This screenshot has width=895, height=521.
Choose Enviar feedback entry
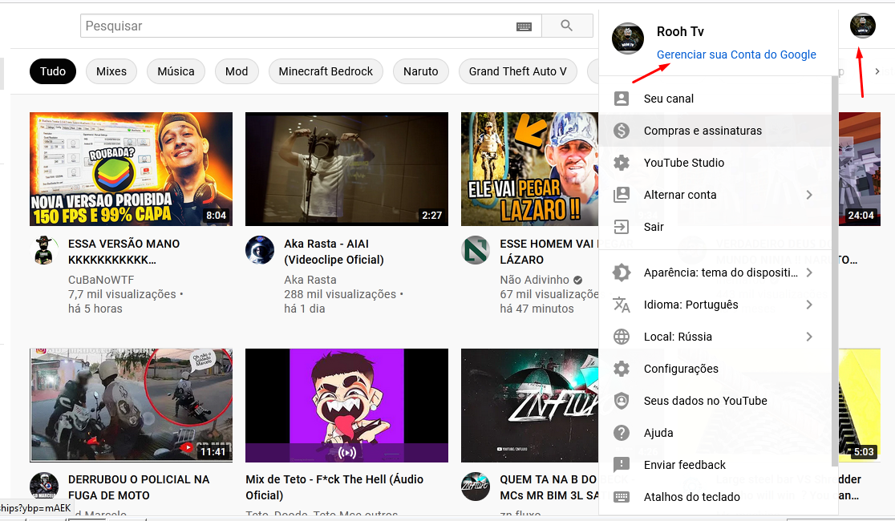[x=715, y=465]
